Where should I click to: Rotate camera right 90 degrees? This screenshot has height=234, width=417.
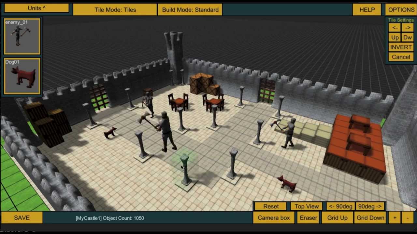pyautogui.click(x=370, y=206)
